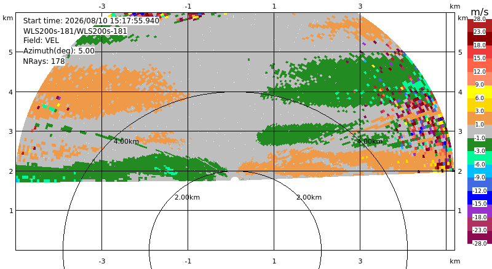Image resolution: width=492 pixels, height=269 pixels.
Task: Click the left axis tick label 5
Action: coord(11,52)
